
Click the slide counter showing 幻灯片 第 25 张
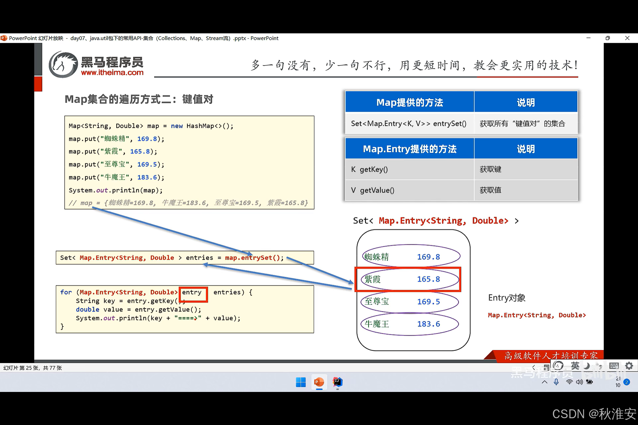coord(32,368)
